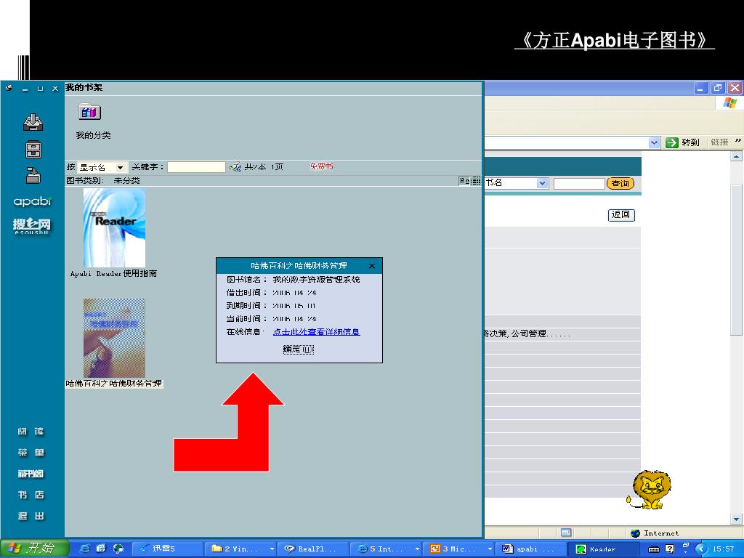
Task: Open the 我的分类 bookshelf folder icon
Action: pos(89,112)
